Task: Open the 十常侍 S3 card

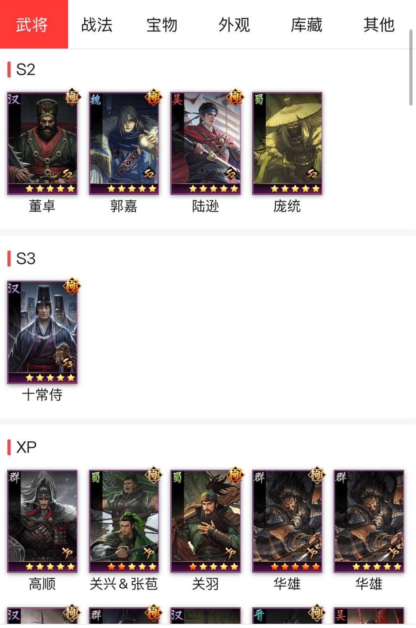Action: pyautogui.click(x=42, y=332)
